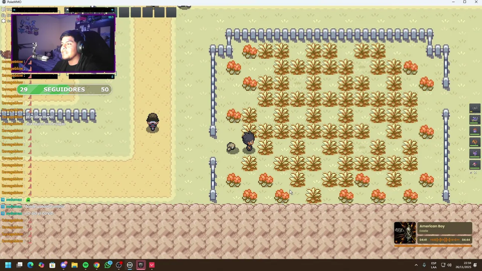The width and height of the screenshot is (482, 271).
Task: Click the American Boy song title
Action: (x=432, y=226)
